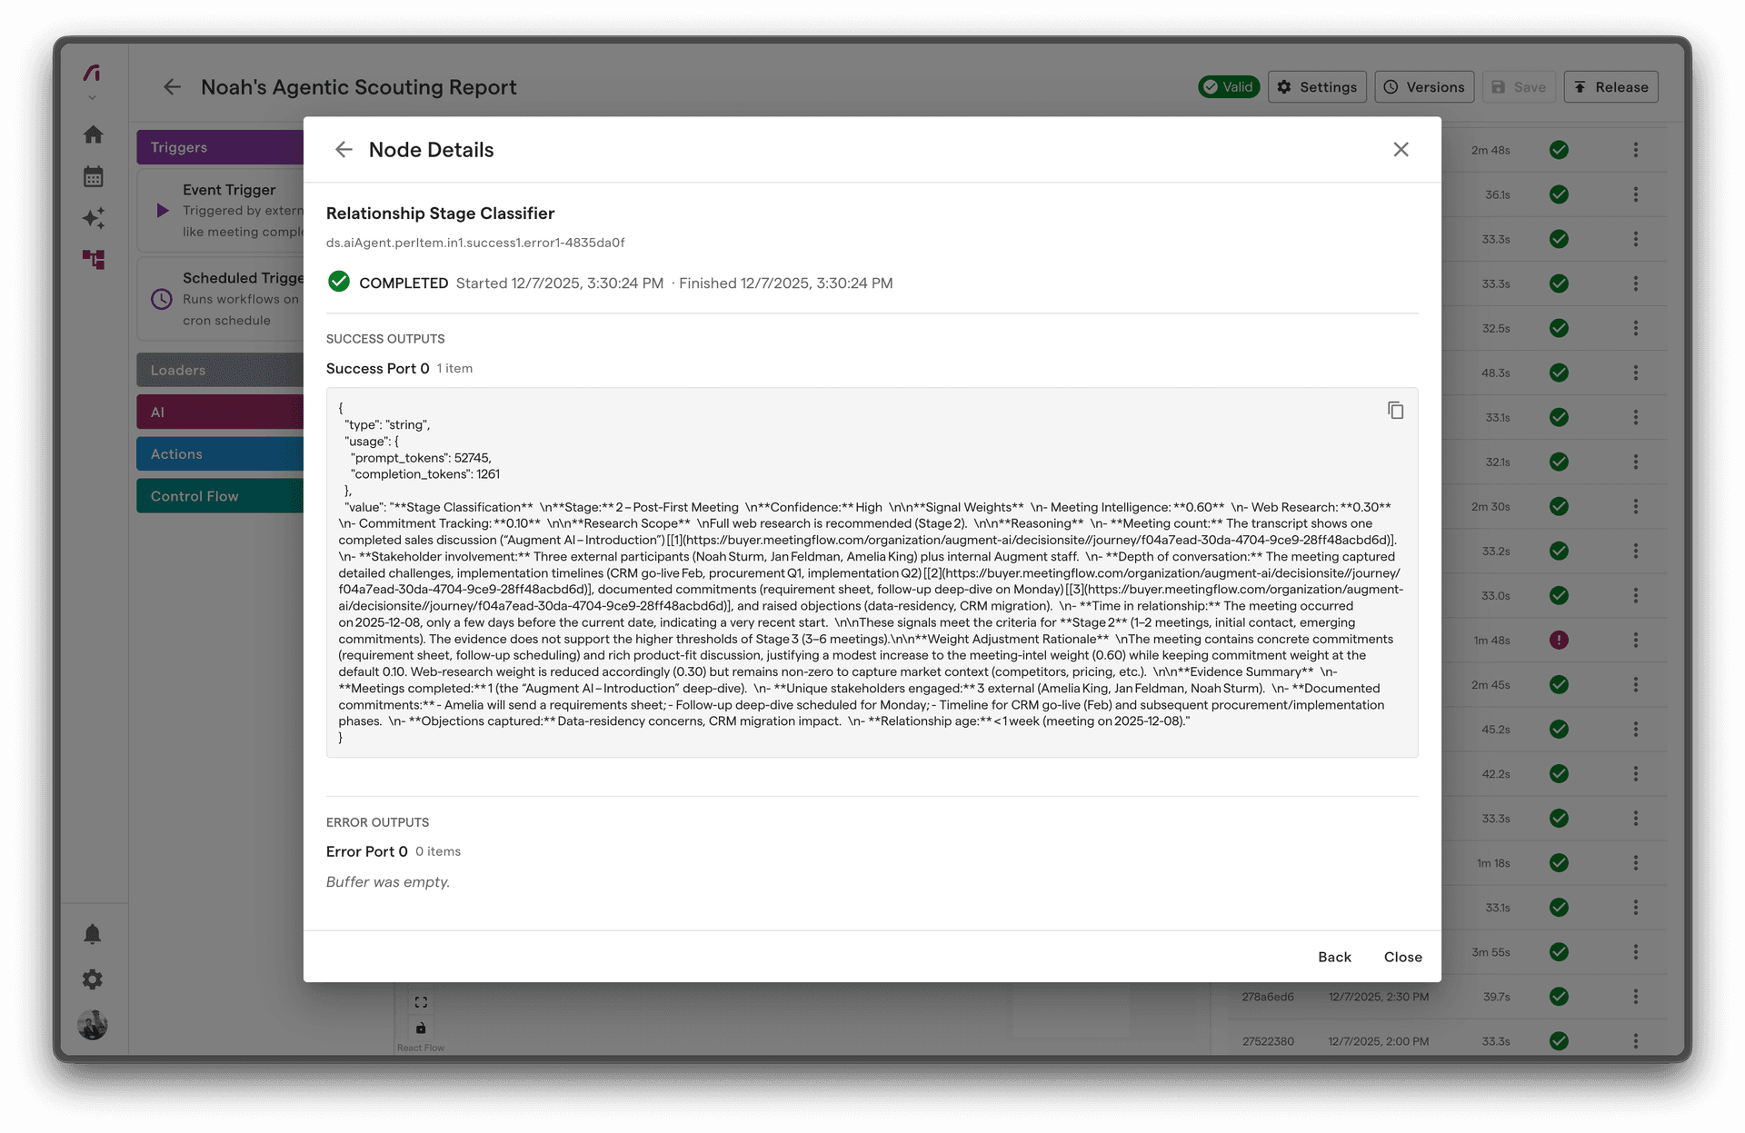Click Back in the Node Details dialog

point(1333,957)
